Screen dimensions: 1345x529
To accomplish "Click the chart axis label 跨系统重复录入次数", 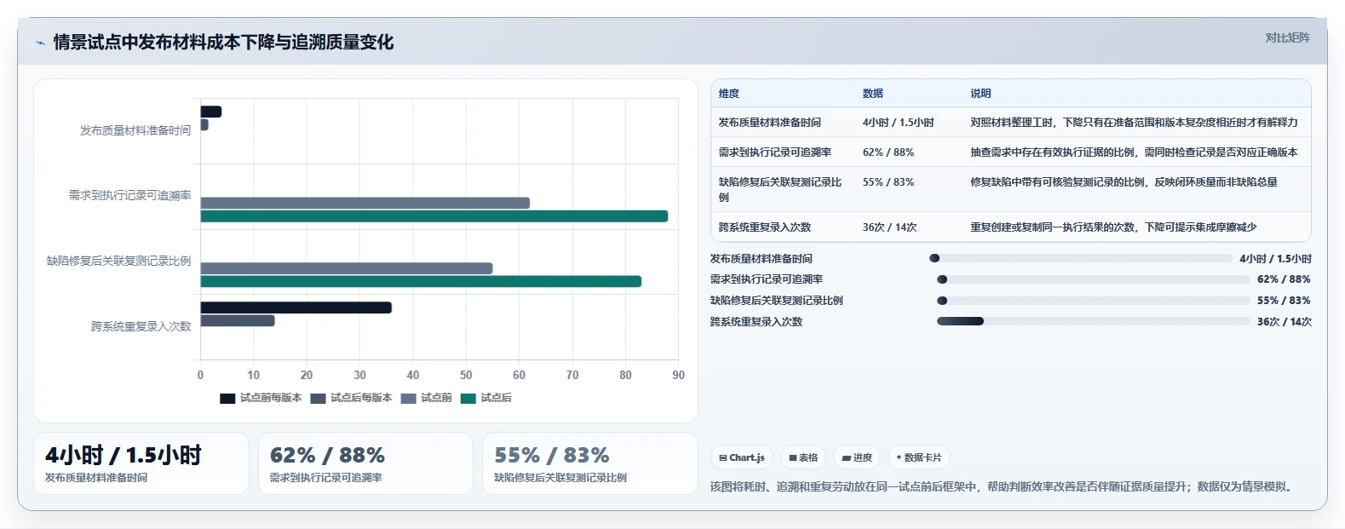I will point(141,326).
